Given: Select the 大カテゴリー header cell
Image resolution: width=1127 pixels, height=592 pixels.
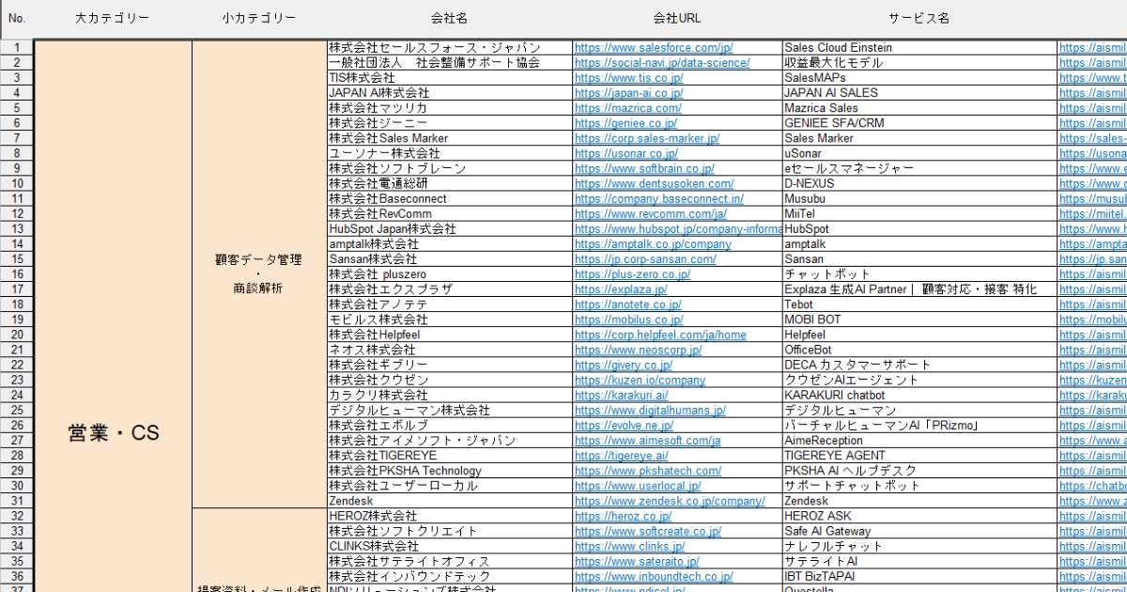Looking at the screenshot, I should (112, 18).
